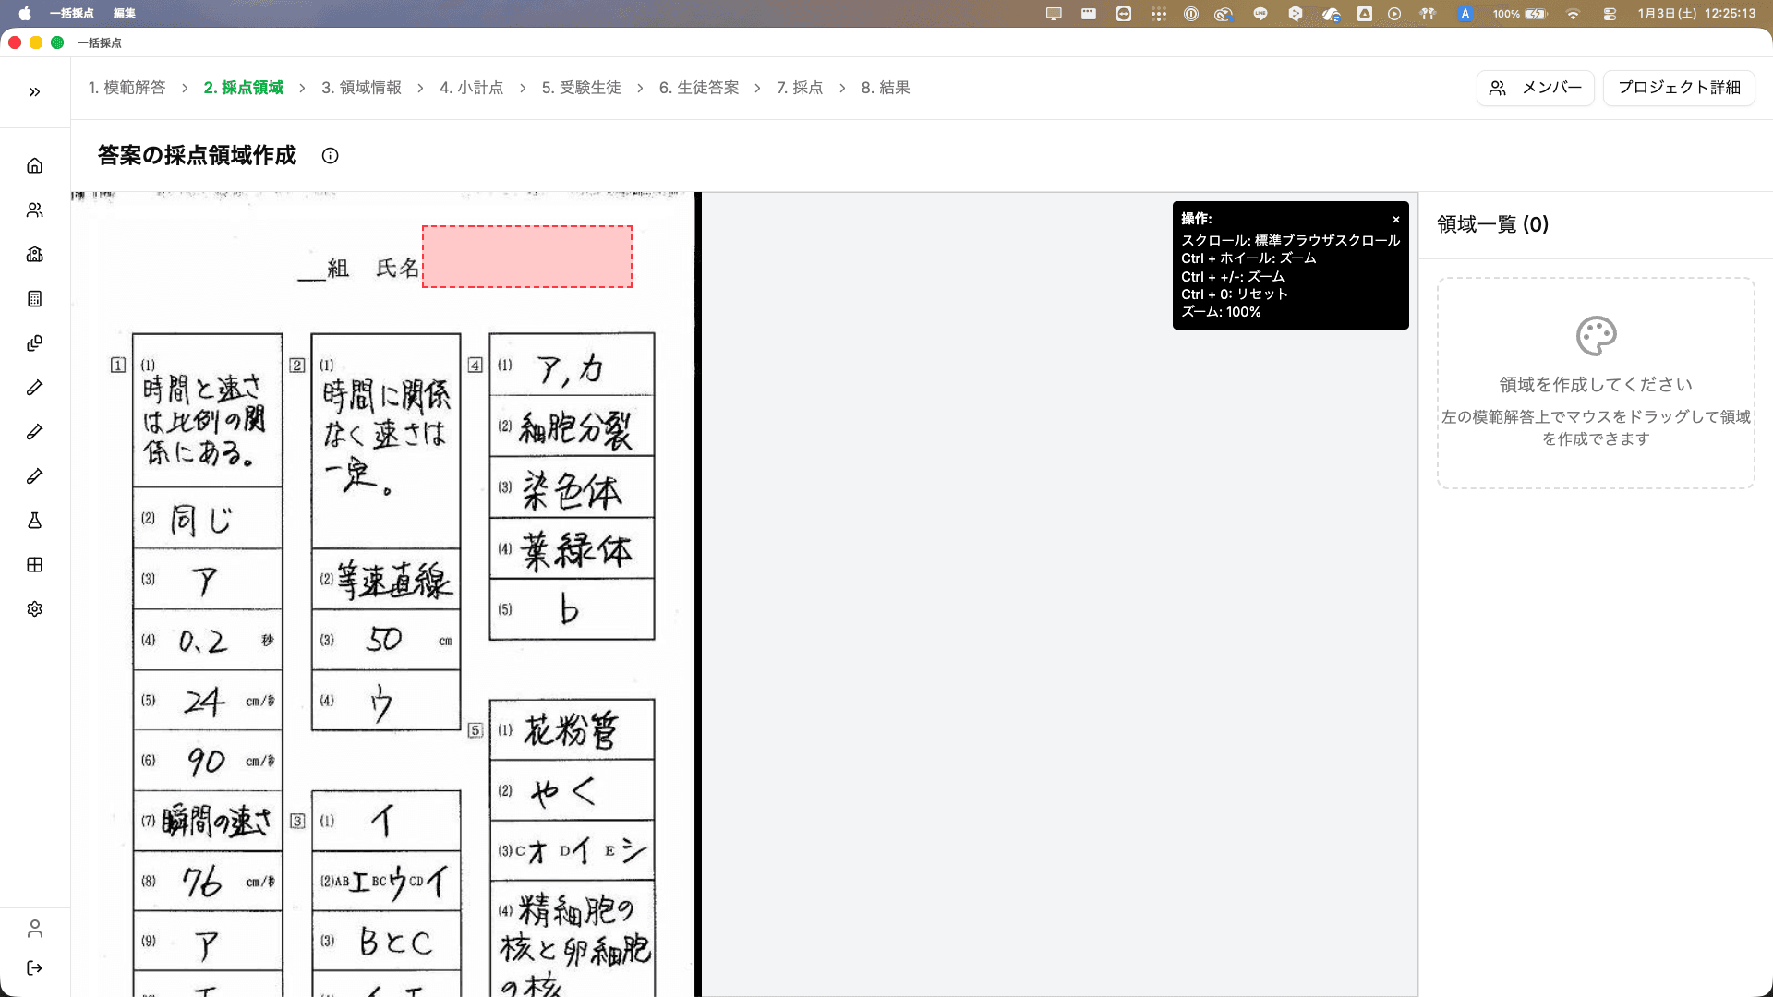This screenshot has height=997, width=1773.
Task: Open the settings gear icon in the sidebar
Action: click(x=34, y=608)
